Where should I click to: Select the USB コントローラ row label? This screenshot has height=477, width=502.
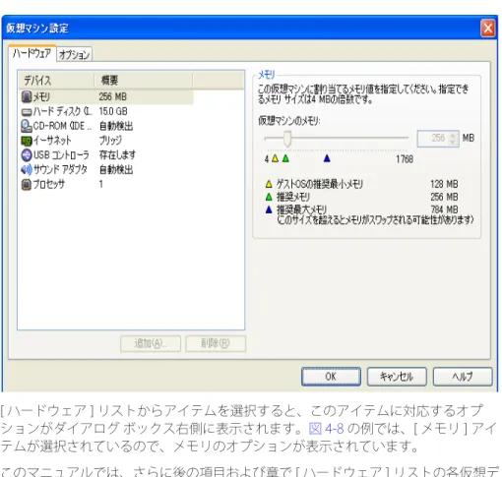(x=61, y=154)
